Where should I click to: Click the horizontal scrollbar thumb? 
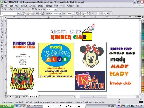93,97
